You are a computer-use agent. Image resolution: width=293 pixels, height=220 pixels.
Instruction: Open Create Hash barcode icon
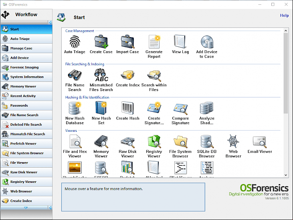coord(127,108)
